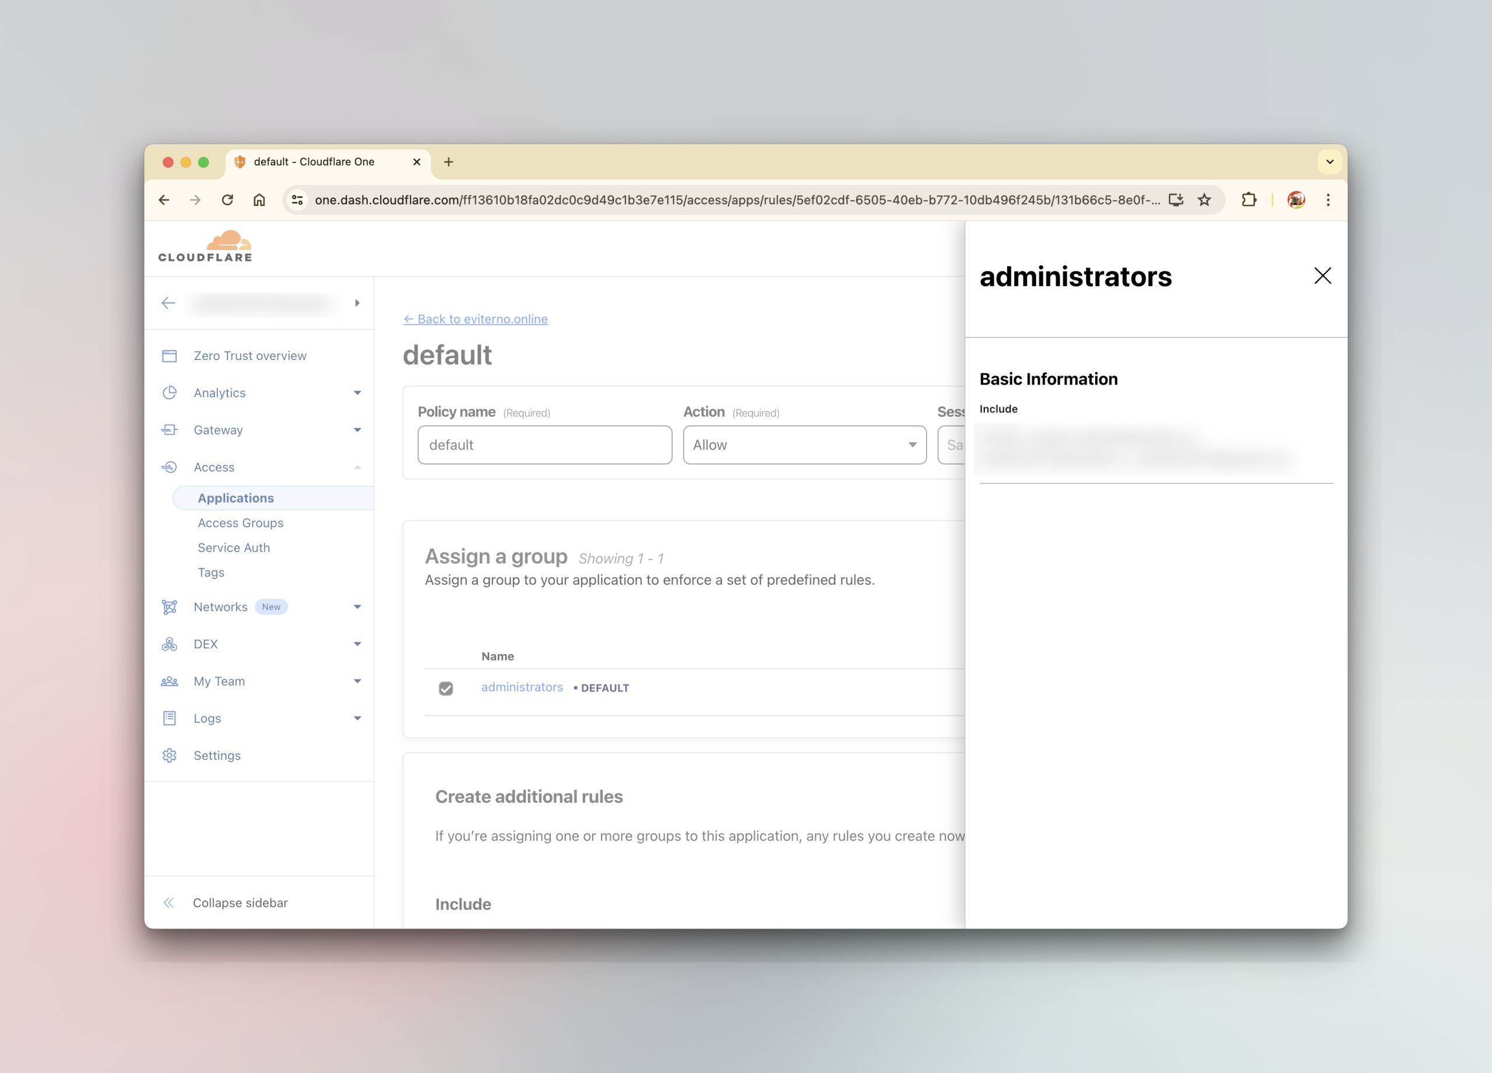Expand the My Team menu arrow
The height and width of the screenshot is (1073, 1492).
(357, 681)
